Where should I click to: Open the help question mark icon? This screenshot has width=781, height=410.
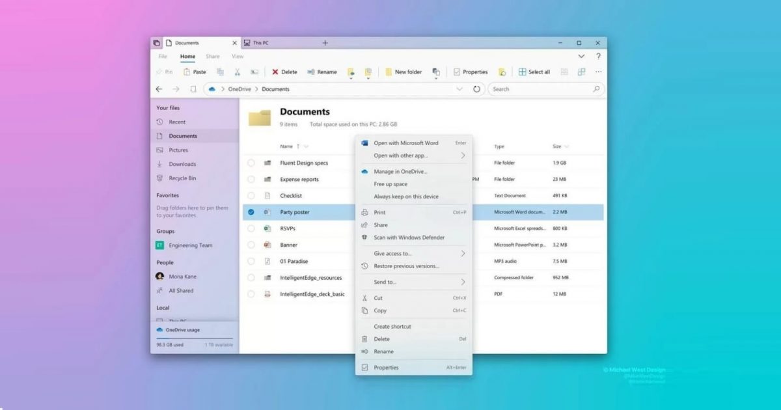point(598,57)
